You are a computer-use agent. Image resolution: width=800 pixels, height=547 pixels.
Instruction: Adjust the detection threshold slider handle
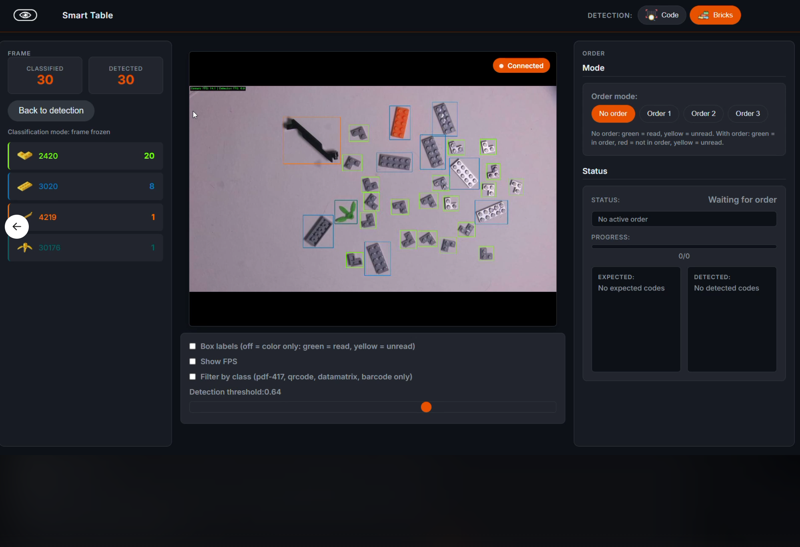pos(426,407)
